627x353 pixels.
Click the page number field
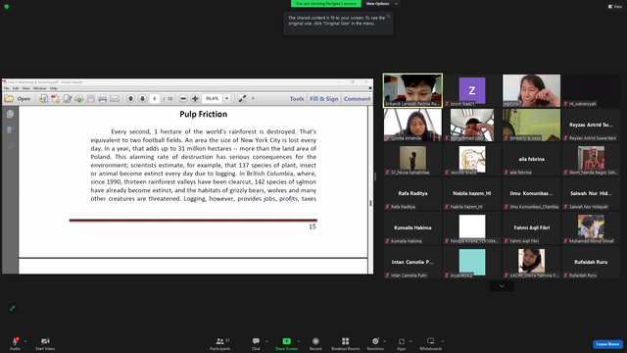click(155, 98)
